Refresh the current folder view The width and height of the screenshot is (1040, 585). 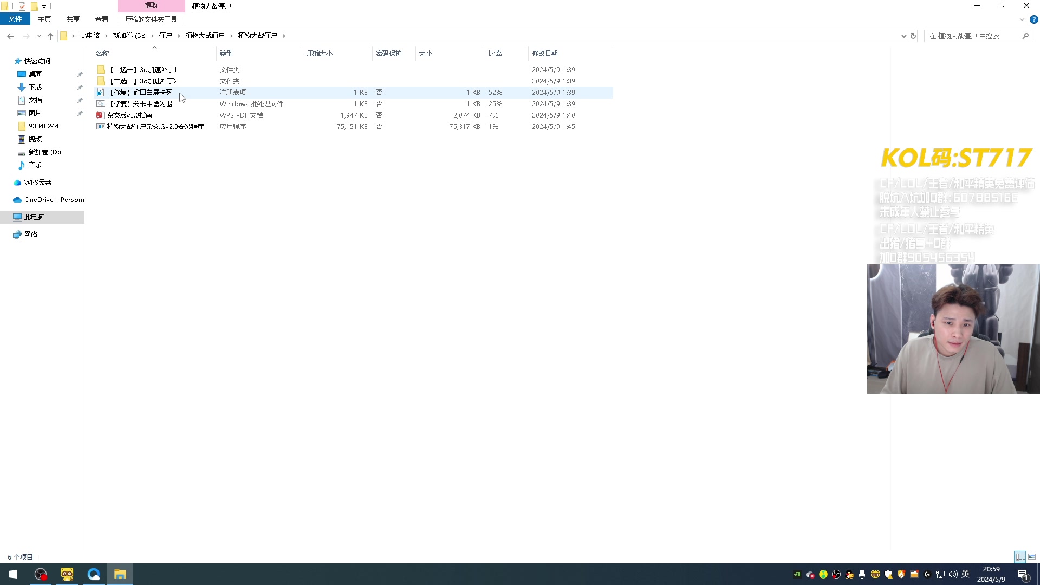click(913, 36)
